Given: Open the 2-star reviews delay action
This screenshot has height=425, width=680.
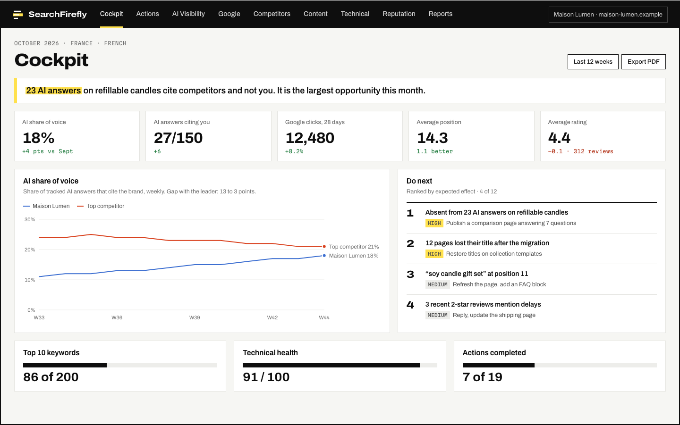Looking at the screenshot, I should pyautogui.click(x=532, y=310).
